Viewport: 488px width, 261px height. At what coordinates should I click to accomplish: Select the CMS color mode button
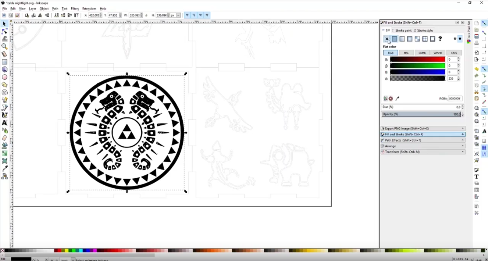tap(454, 53)
